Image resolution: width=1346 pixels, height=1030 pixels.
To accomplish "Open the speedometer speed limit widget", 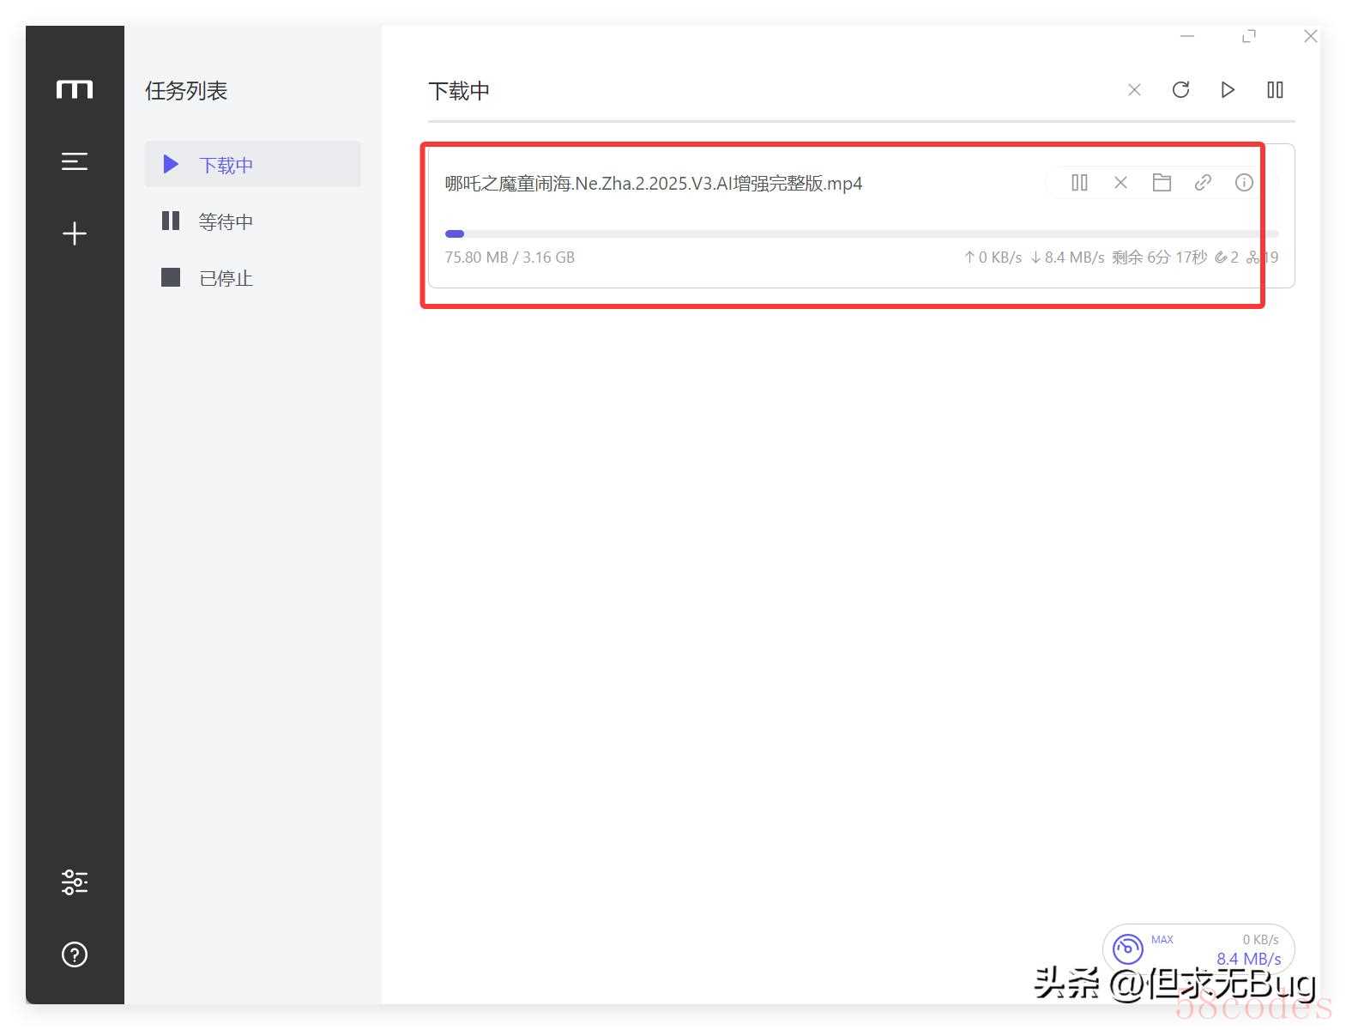I will [x=1198, y=948].
